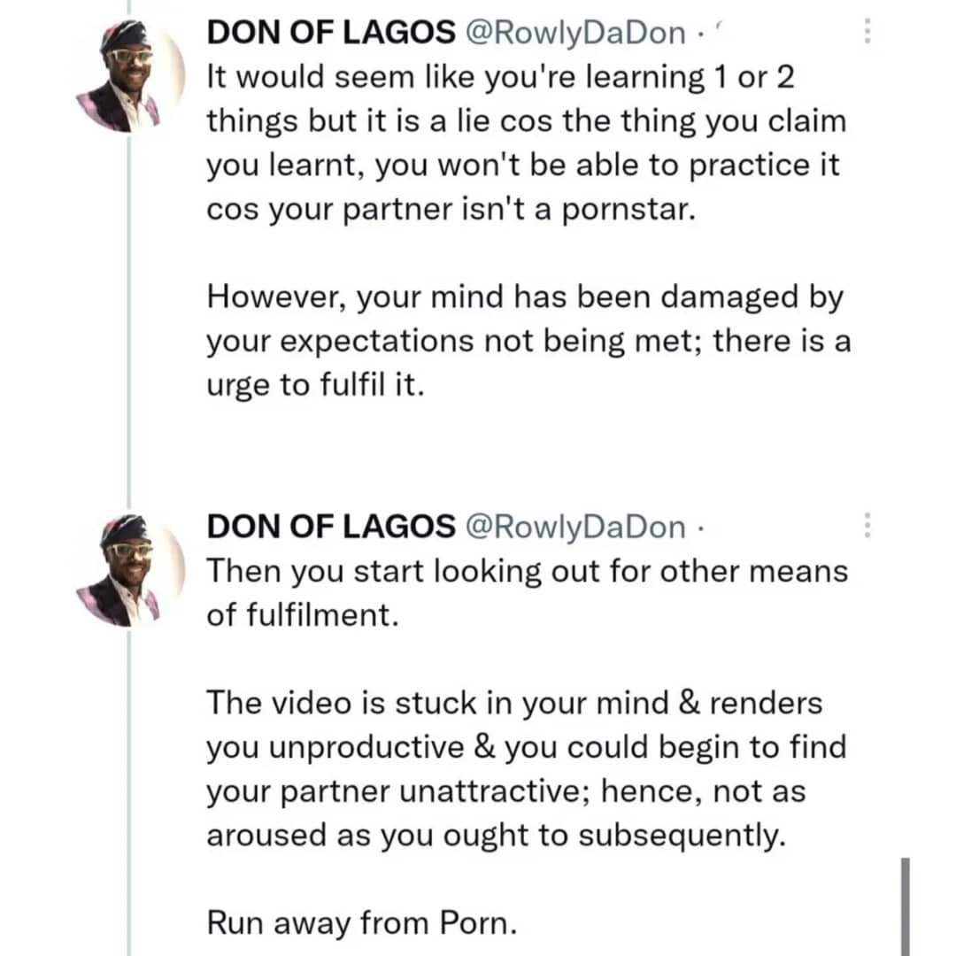Click the paragraph starting "However, your mind"
The width and height of the screenshot is (956, 956).
527,341
